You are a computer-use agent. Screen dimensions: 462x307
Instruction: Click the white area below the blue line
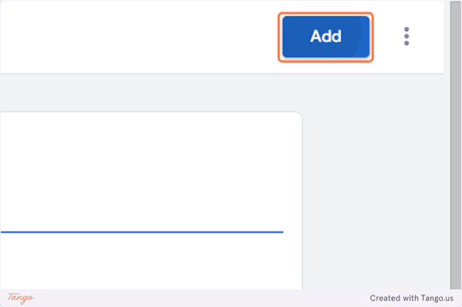(142, 261)
